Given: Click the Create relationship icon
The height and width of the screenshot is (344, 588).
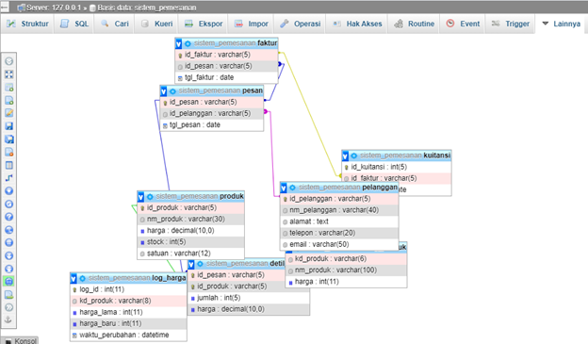Looking at the screenshot, I should click(9, 178).
